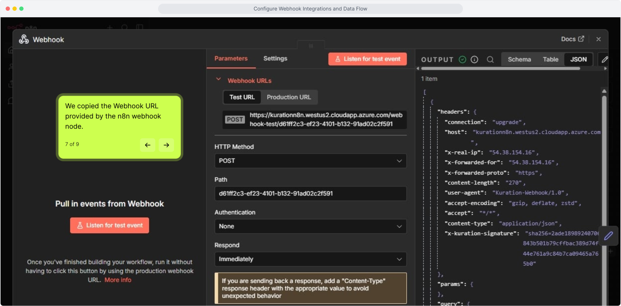
Task: Collapse the Webhook URLs section chevron
Action: 218,79
